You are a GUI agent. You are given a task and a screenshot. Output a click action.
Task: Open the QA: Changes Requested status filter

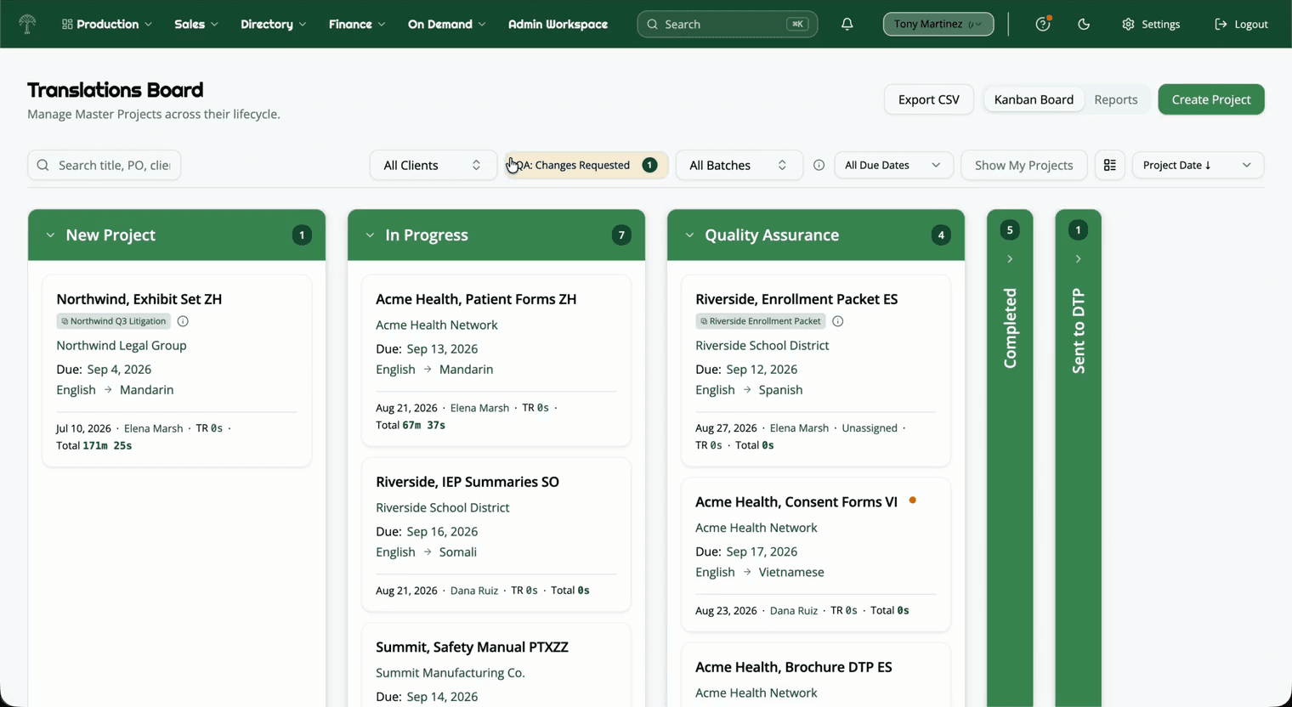tap(586, 165)
